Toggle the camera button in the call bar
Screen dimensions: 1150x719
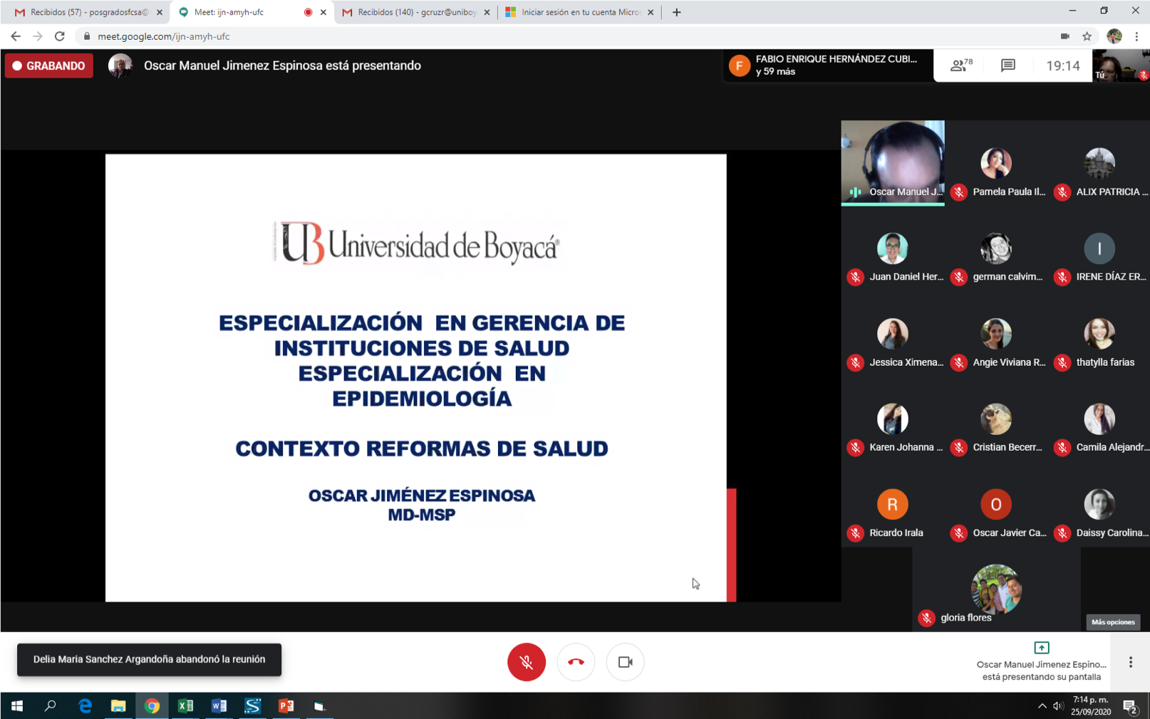625,662
